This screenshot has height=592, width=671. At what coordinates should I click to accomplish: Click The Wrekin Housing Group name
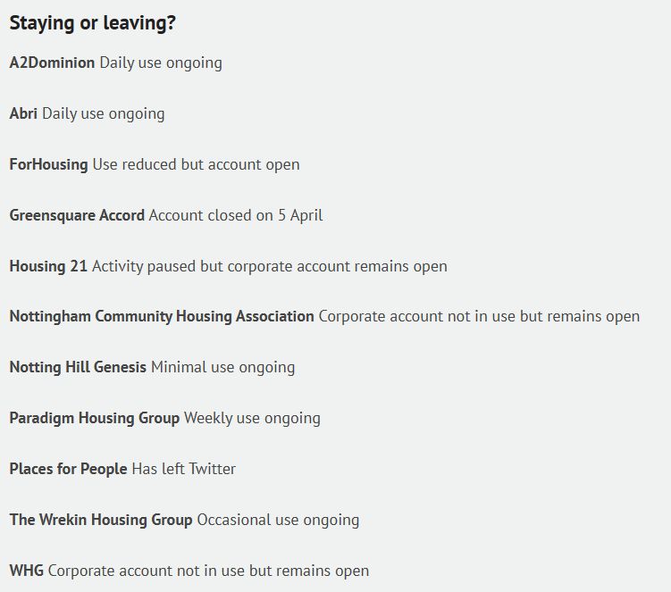101,520
